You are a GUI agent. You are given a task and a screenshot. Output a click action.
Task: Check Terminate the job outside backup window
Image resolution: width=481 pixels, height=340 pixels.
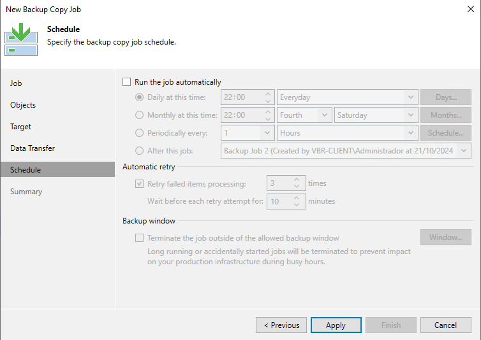coord(140,237)
